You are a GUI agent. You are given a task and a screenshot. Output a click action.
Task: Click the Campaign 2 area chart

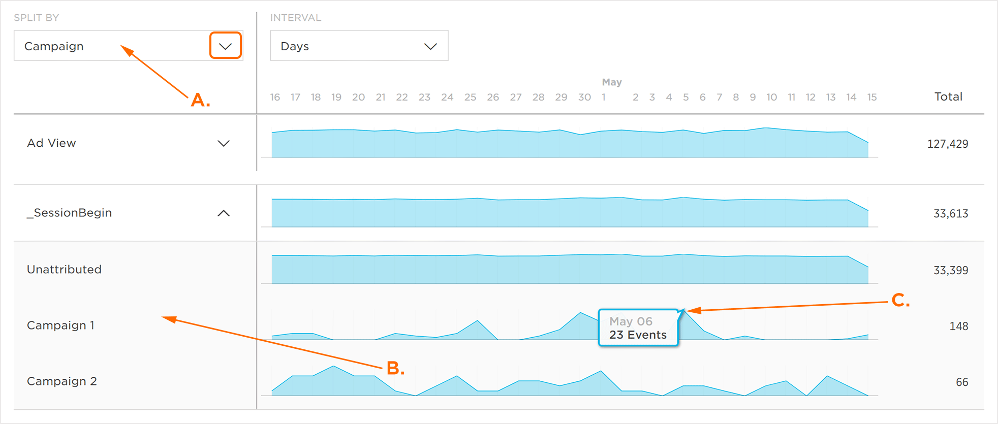click(569, 387)
